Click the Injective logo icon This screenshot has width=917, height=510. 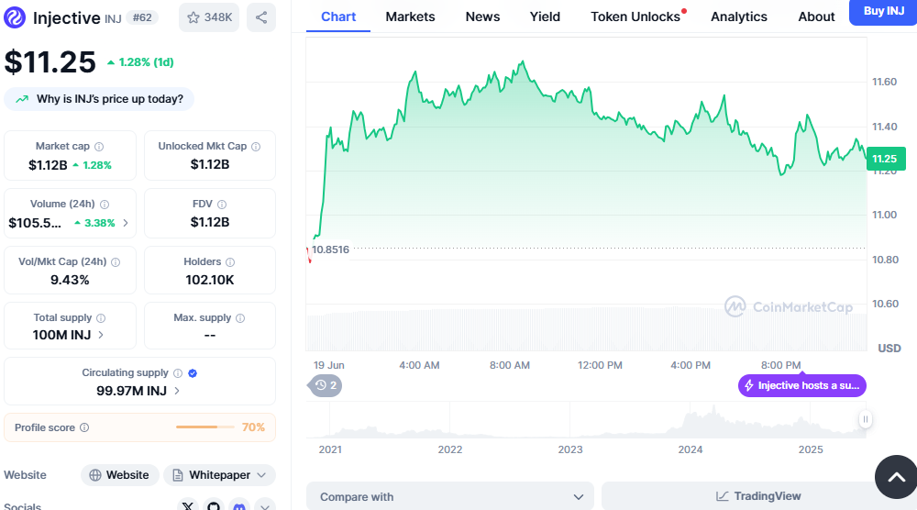pyautogui.click(x=15, y=17)
